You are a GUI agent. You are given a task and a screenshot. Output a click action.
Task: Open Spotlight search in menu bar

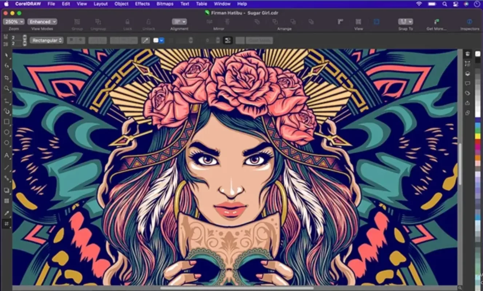tap(444, 4)
